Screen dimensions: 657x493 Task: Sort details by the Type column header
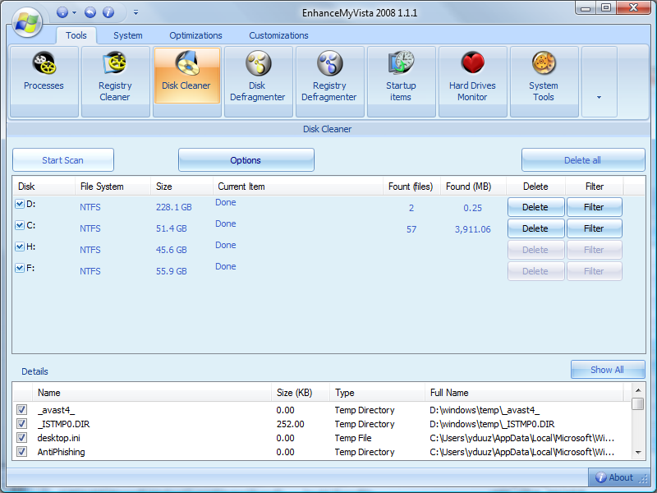point(377,393)
